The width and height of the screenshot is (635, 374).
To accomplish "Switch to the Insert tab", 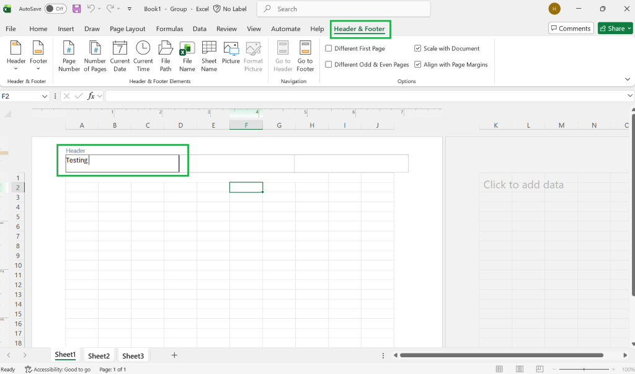I will pyautogui.click(x=66, y=29).
